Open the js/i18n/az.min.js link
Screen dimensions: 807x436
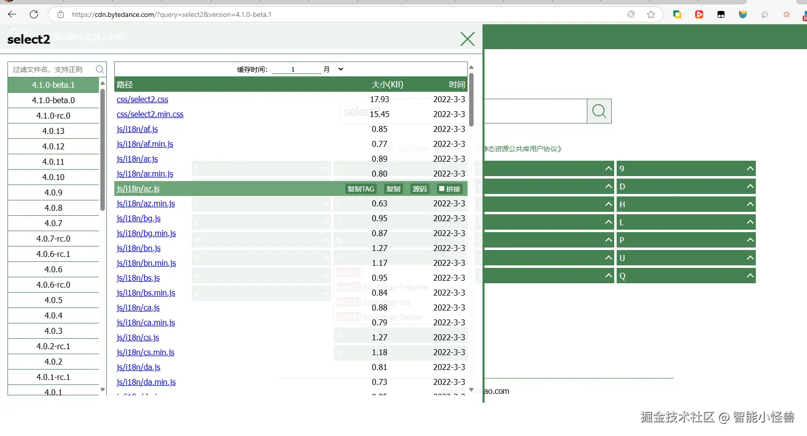[146, 203]
